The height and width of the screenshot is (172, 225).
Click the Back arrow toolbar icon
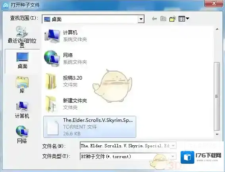[154, 19]
